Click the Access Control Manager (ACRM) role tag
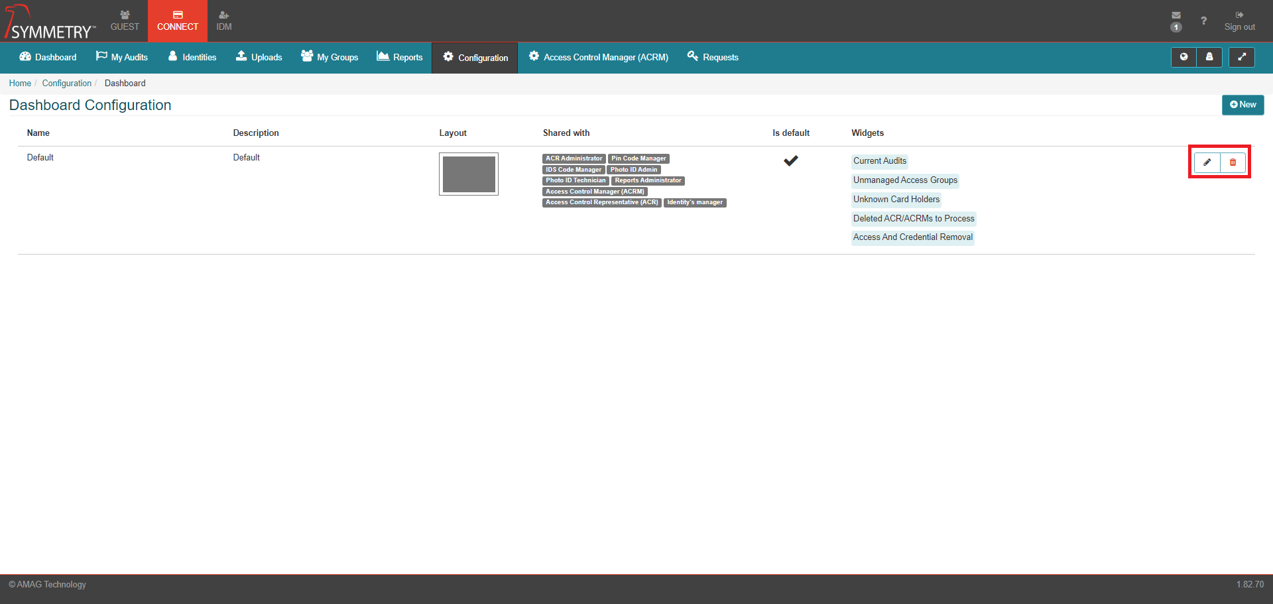Screen dimensions: 1273x604 pyautogui.click(x=595, y=192)
